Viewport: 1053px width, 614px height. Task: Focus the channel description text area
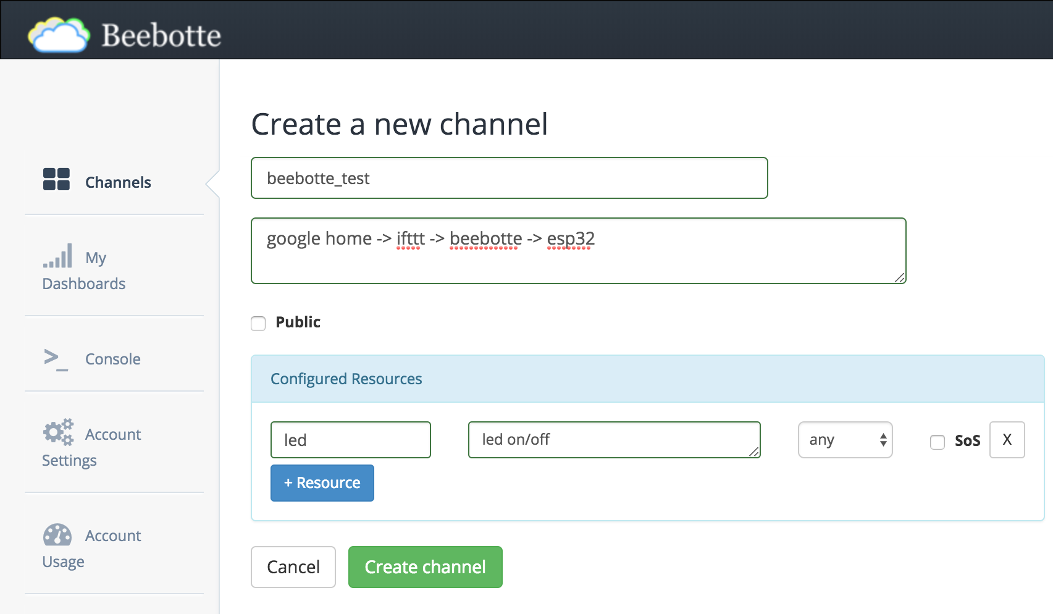579,251
